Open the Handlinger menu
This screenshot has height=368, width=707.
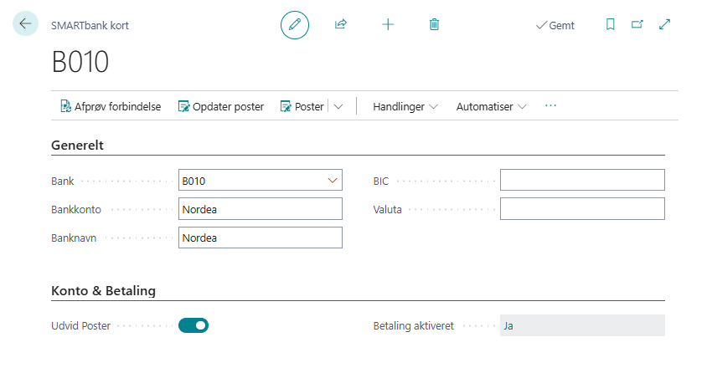(x=405, y=107)
